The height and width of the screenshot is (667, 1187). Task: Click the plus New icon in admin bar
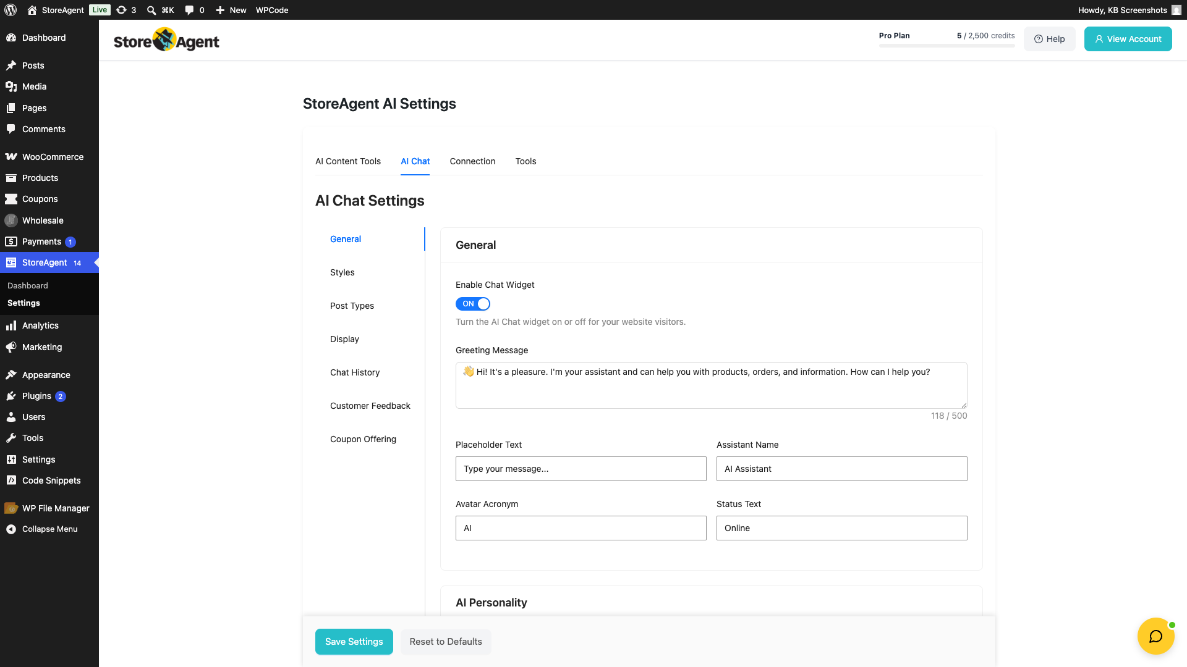point(220,10)
